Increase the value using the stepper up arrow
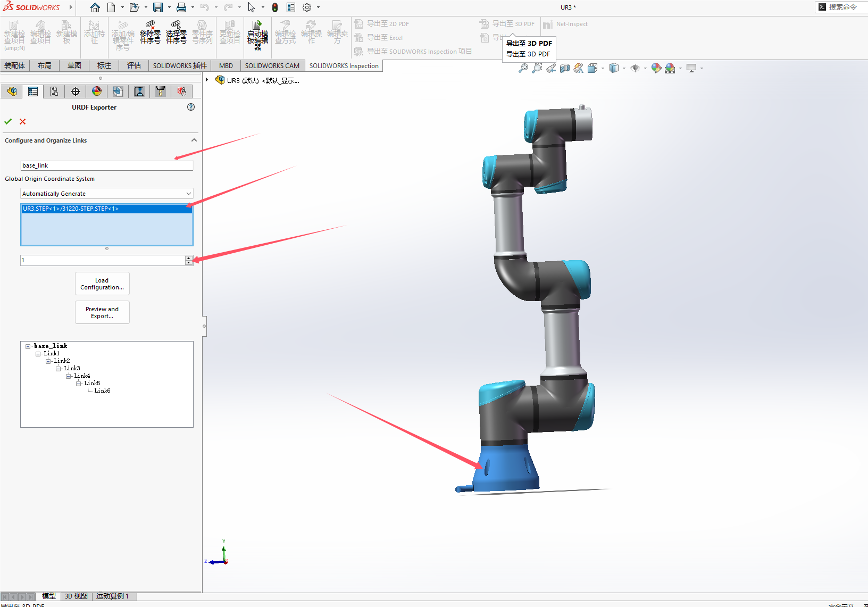The image size is (868, 607). tap(189, 258)
